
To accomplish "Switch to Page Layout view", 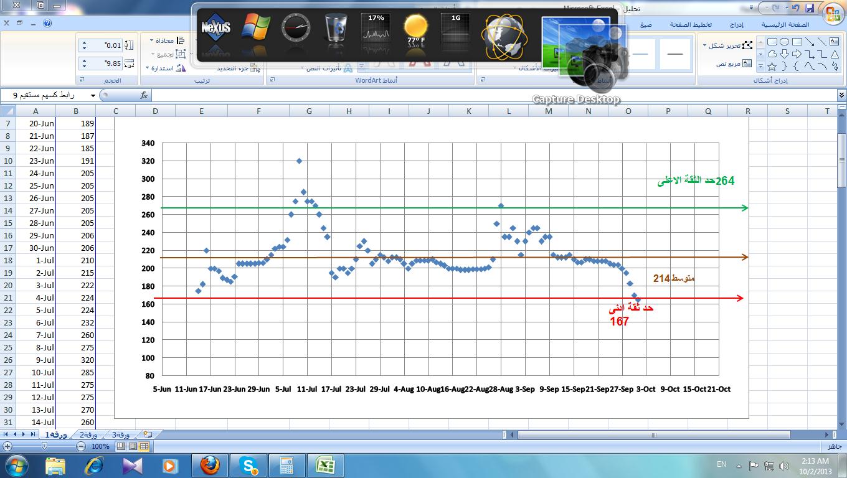I will click(133, 446).
